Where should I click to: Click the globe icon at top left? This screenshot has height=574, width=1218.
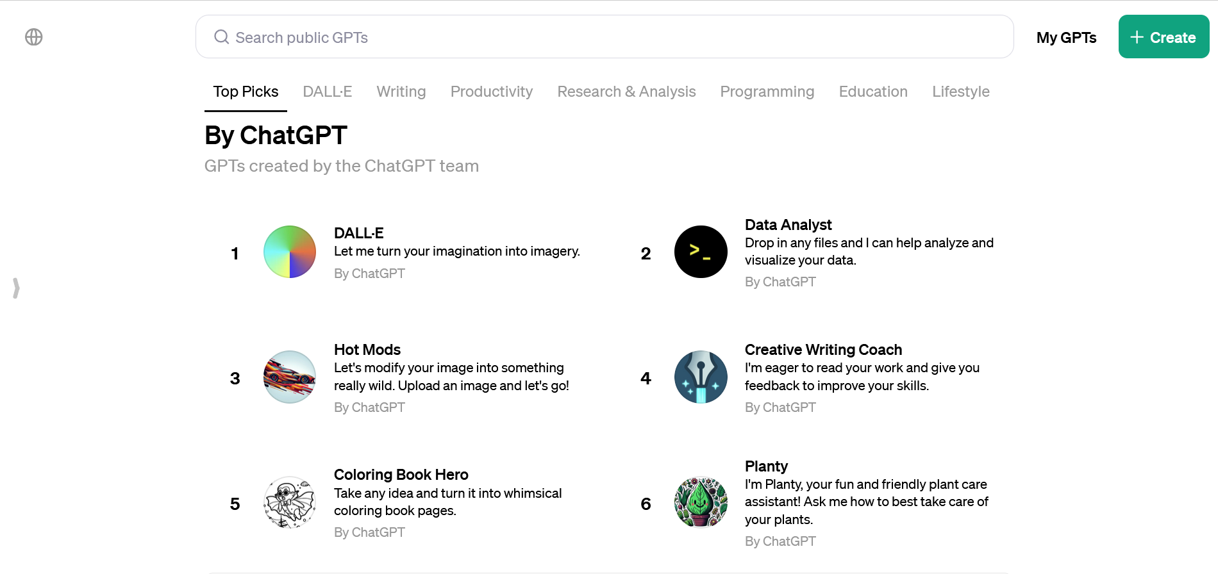click(x=34, y=37)
